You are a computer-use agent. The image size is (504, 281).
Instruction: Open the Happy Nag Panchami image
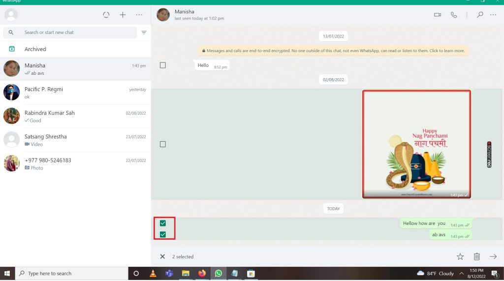(x=416, y=144)
